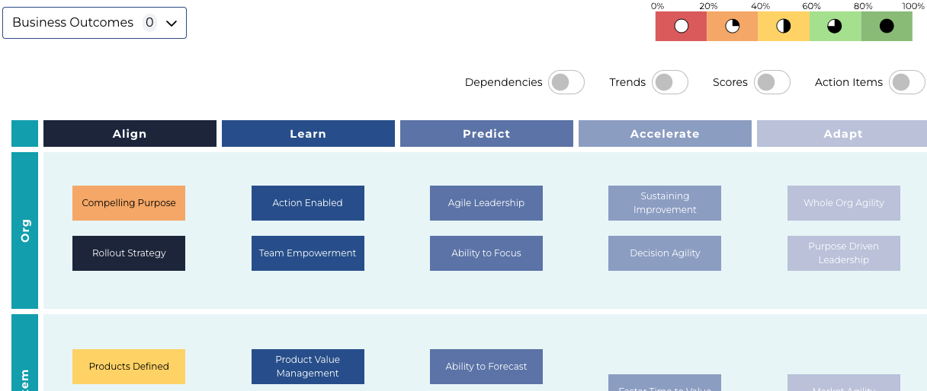Click the half-filled circle in yellow legend
Image resolution: width=927 pixels, height=391 pixels.
click(x=783, y=27)
